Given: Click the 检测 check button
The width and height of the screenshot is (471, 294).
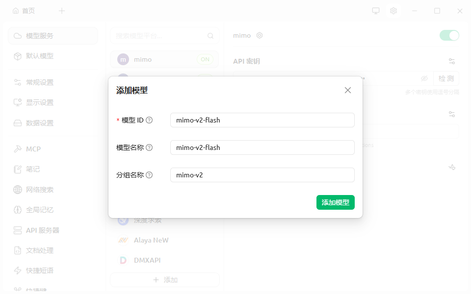Looking at the screenshot, I should pos(446,78).
